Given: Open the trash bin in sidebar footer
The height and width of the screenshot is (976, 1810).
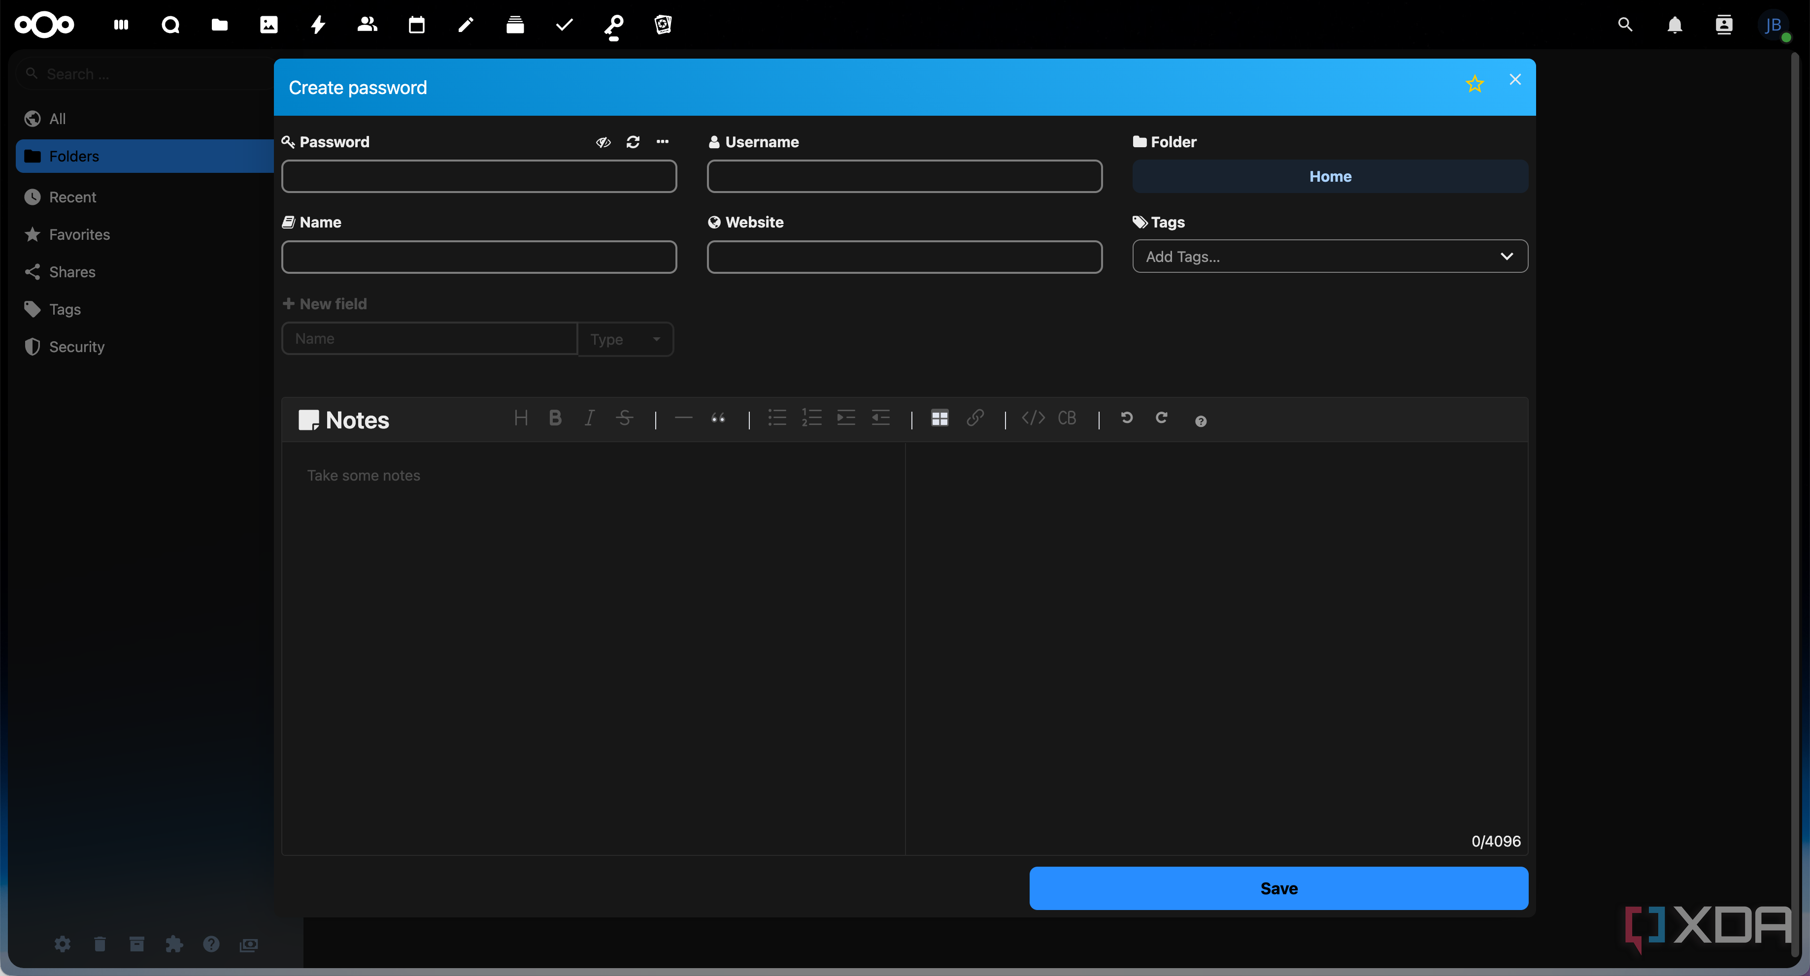Looking at the screenshot, I should coord(100,944).
